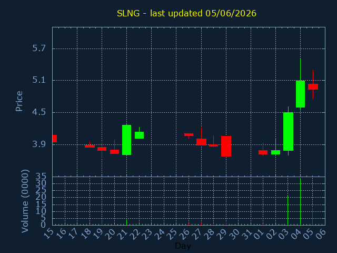The height and width of the screenshot is (253, 337).
Task: Click the "Volume (0000)" axis label
Action: (x=25, y=201)
